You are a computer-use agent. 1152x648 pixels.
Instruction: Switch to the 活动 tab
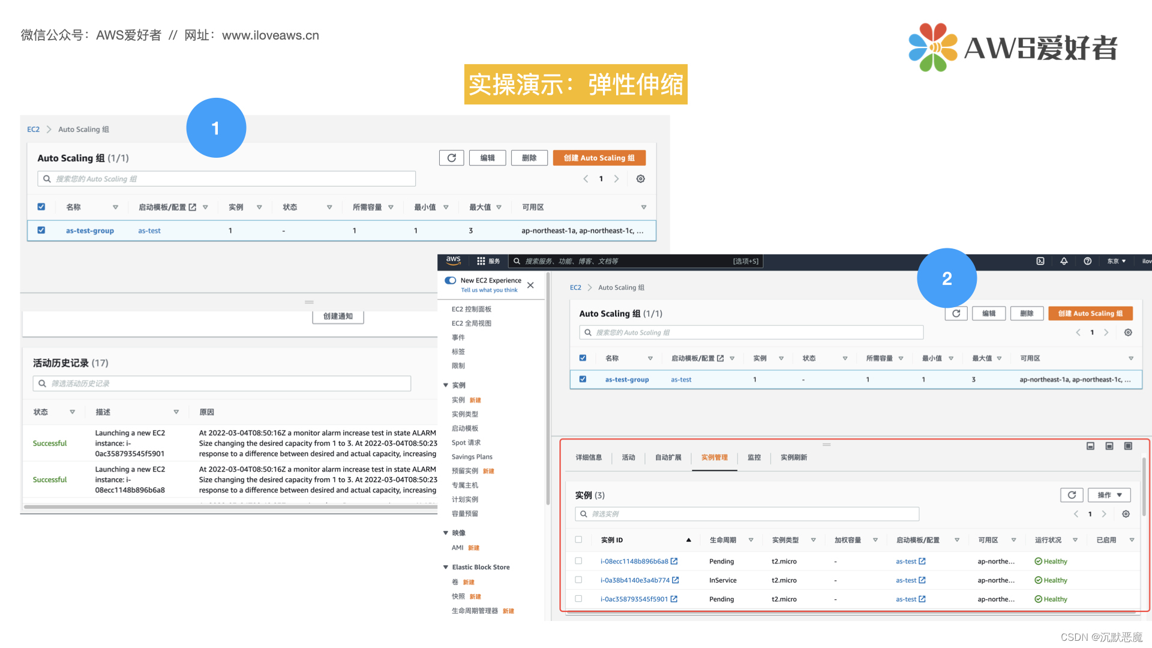(628, 457)
